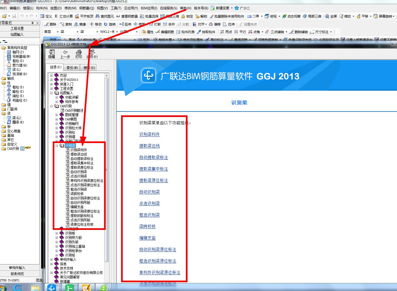The width and height of the screenshot is (397, 291).
Task: Expand 识别板 help tree node
Action: [x=57, y=233]
